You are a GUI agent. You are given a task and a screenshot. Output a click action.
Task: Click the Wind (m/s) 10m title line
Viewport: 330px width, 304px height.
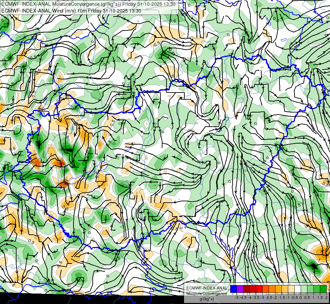click(71, 11)
